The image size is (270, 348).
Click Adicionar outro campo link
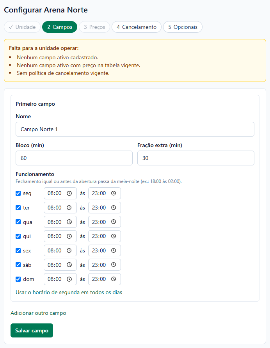tap(38, 313)
